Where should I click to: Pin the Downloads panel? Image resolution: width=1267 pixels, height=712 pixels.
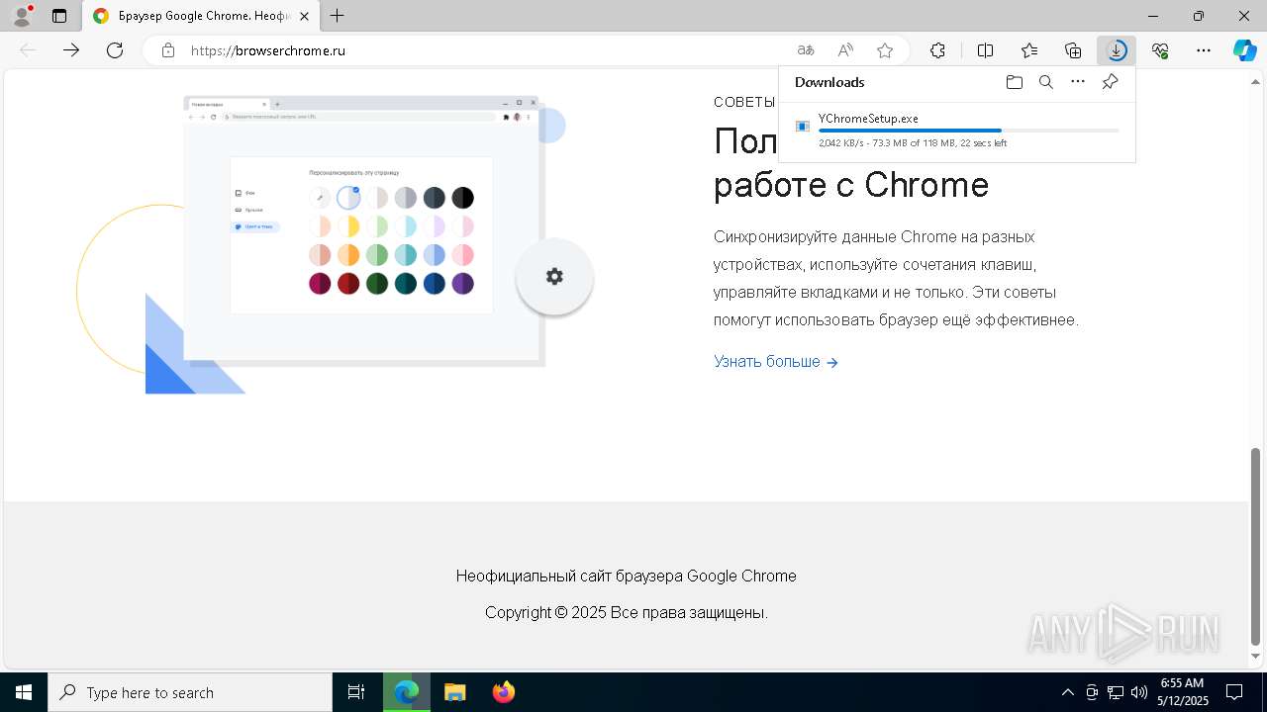[x=1110, y=82]
